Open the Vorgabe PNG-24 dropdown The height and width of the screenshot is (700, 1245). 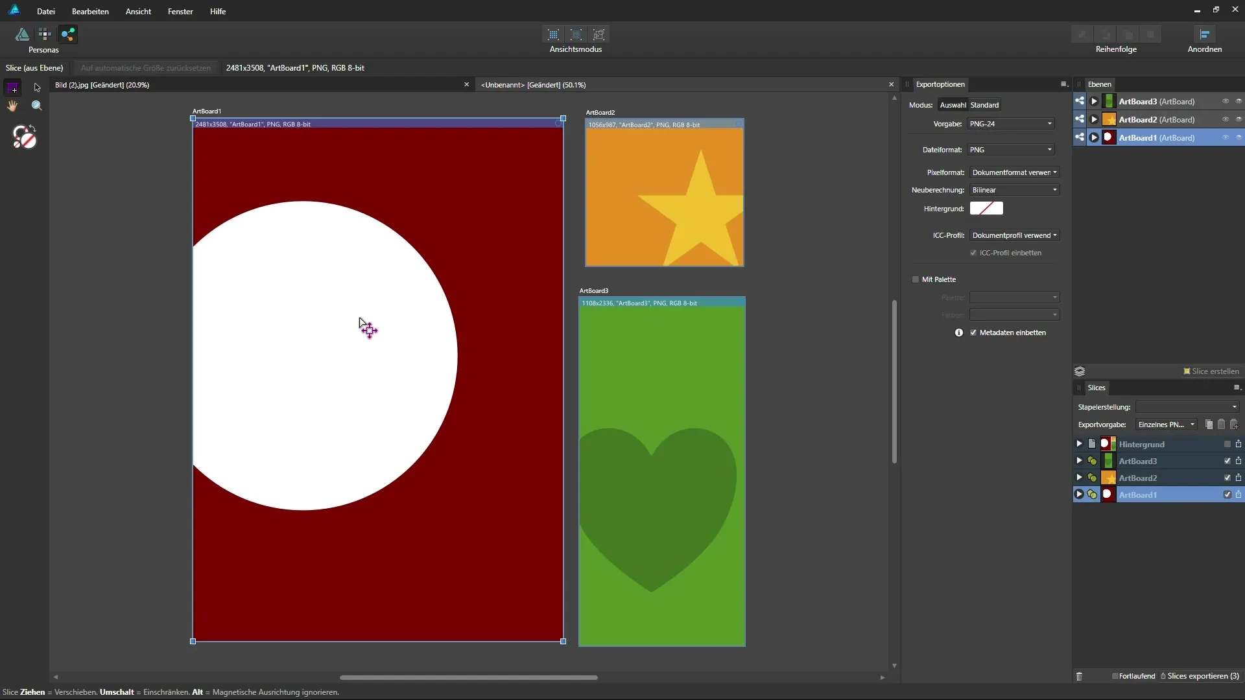1011,124
